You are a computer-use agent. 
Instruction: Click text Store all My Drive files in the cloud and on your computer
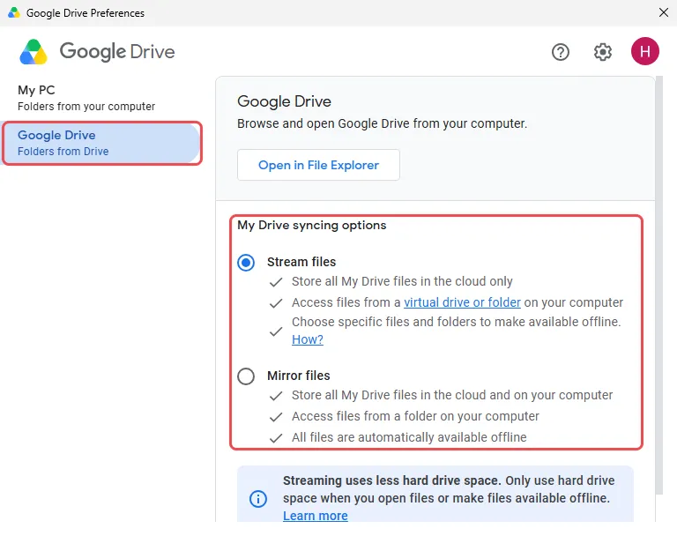pos(452,395)
